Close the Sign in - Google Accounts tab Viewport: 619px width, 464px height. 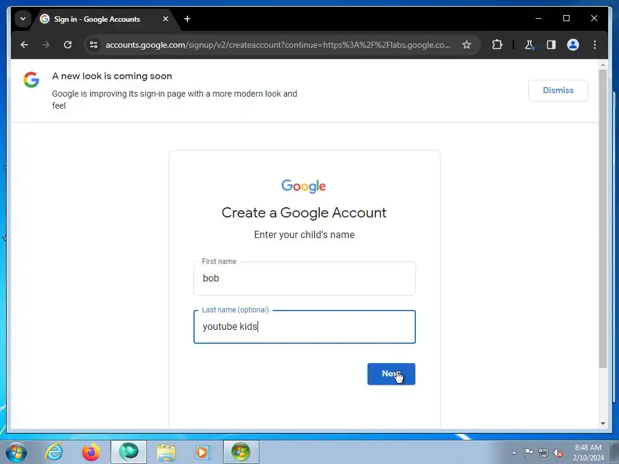point(166,19)
